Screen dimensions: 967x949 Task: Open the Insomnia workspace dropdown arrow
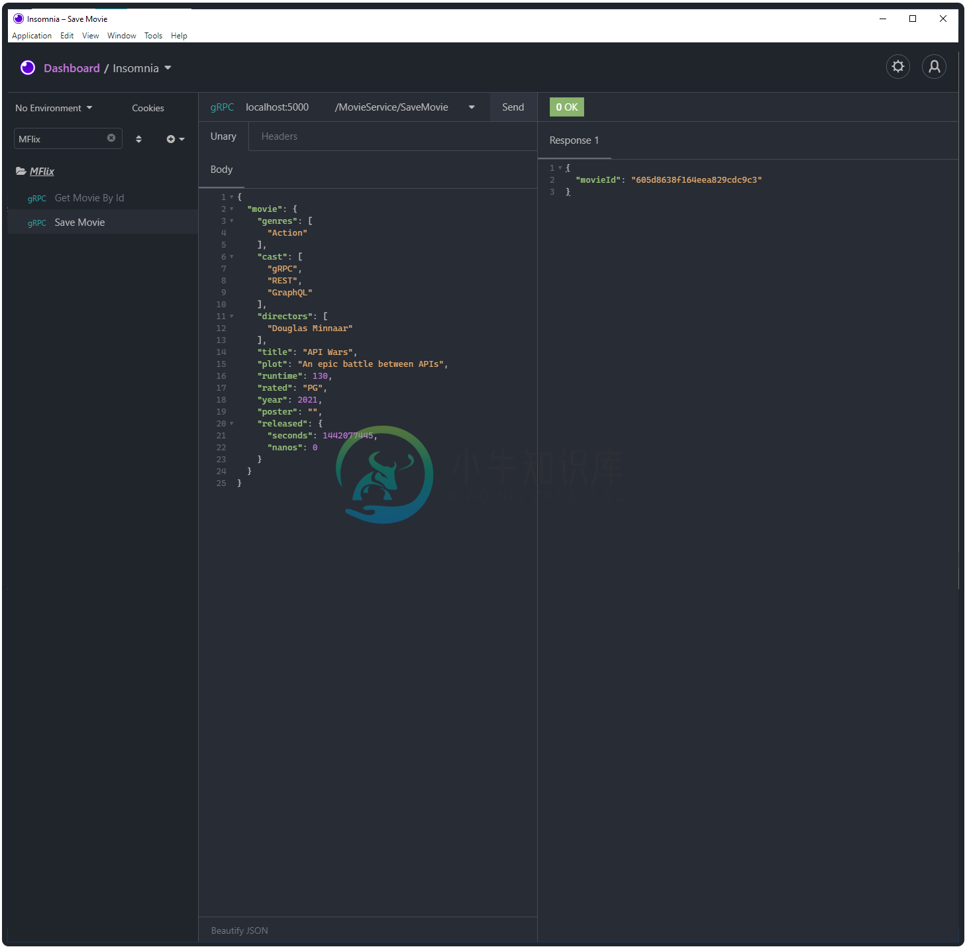coord(168,68)
